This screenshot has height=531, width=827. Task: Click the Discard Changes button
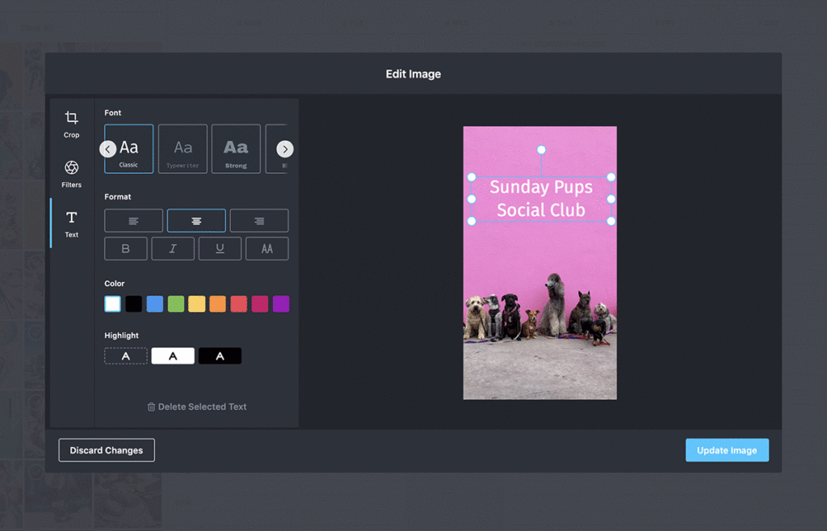[107, 450]
